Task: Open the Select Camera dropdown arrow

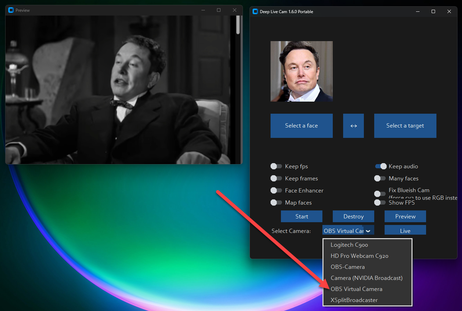Action: click(x=368, y=231)
